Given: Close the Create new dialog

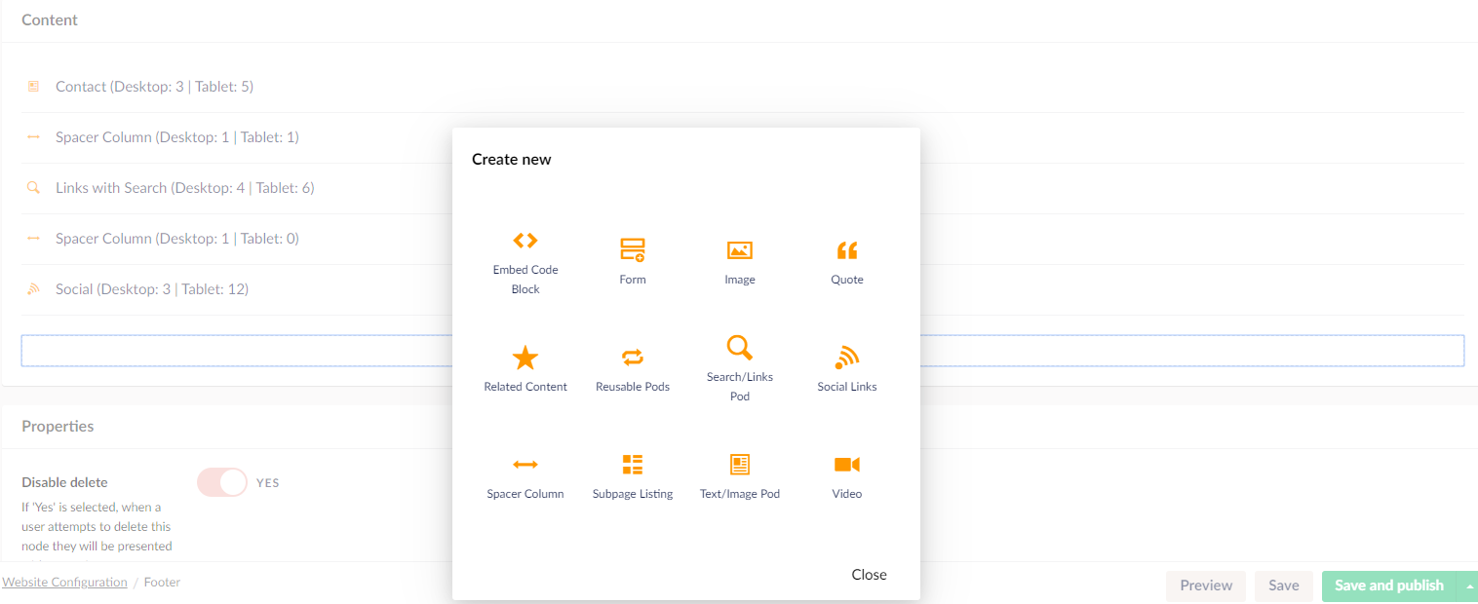Looking at the screenshot, I should click(869, 575).
